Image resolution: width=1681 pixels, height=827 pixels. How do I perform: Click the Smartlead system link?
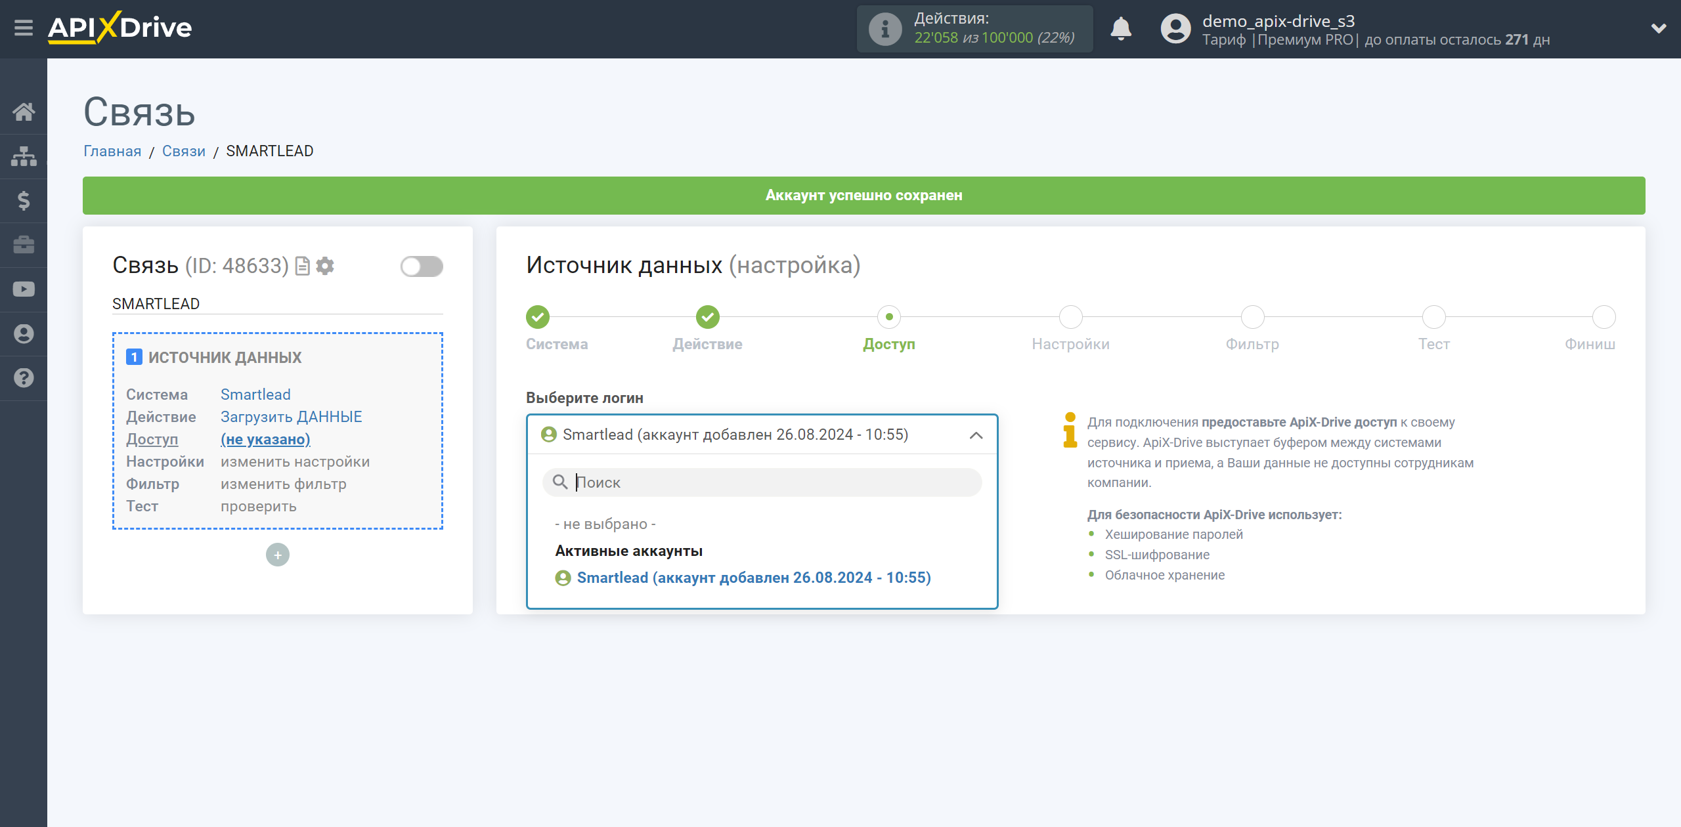pos(255,394)
